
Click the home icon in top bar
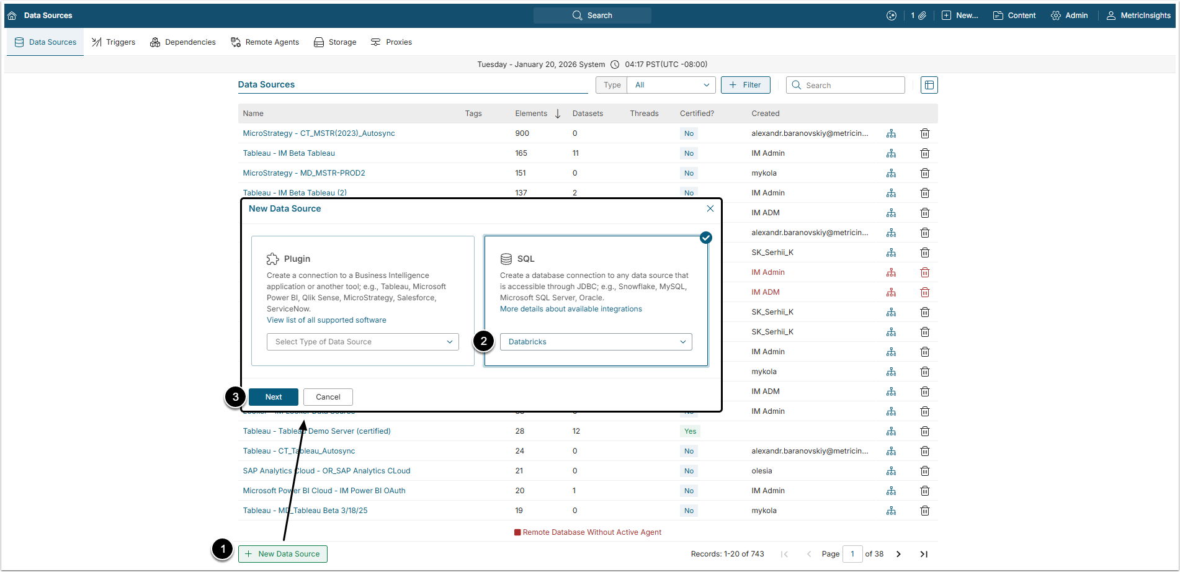pyautogui.click(x=12, y=16)
